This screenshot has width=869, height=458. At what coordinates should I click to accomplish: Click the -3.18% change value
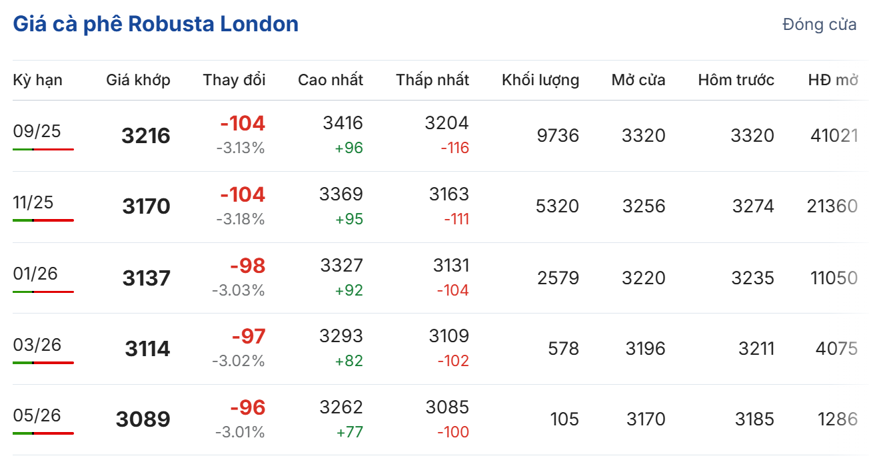click(240, 219)
